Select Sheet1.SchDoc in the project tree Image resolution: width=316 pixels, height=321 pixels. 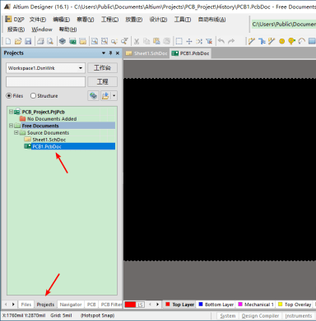pyautogui.click(x=49, y=140)
